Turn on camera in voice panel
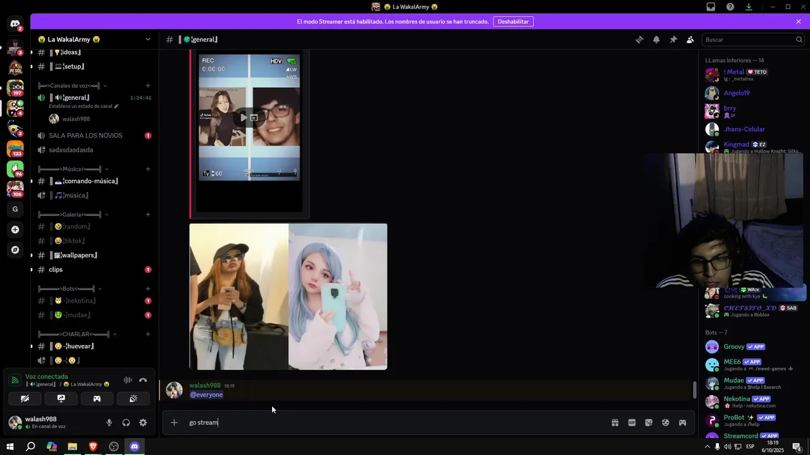 point(25,399)
